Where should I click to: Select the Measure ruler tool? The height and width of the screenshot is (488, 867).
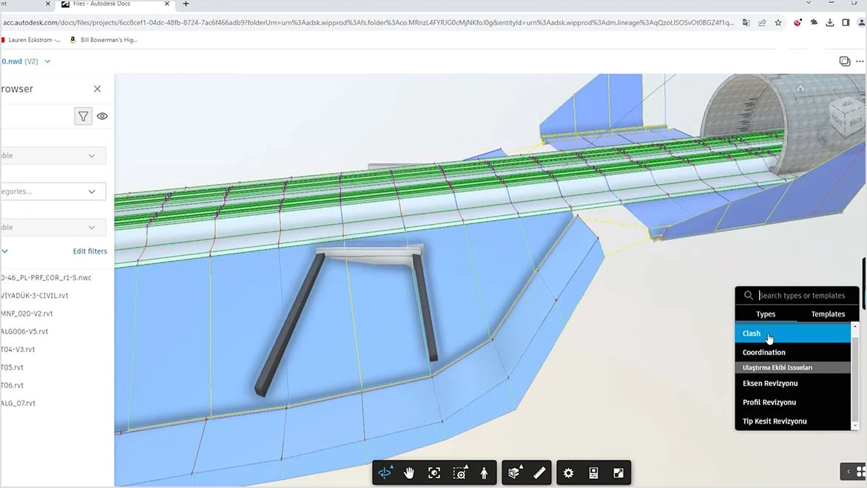click(x=539, y=472)
